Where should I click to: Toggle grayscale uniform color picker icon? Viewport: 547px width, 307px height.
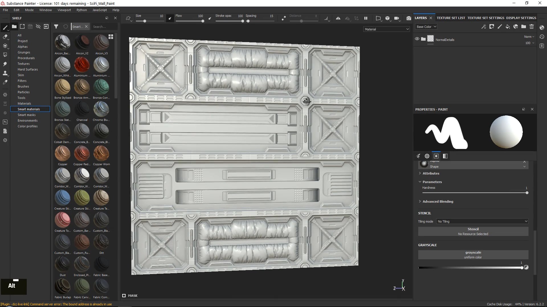[526, 267]
